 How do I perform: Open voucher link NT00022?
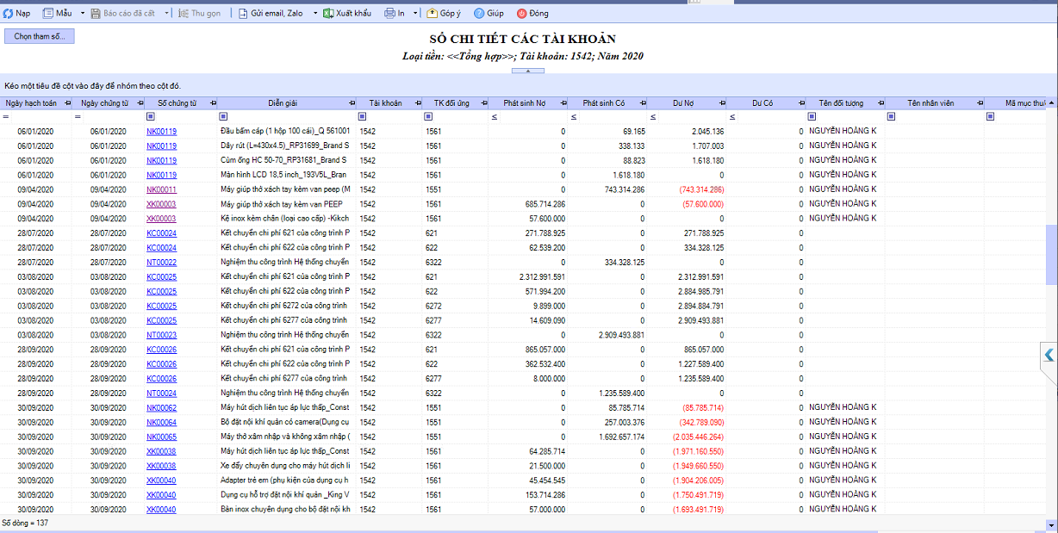point(161,262)
